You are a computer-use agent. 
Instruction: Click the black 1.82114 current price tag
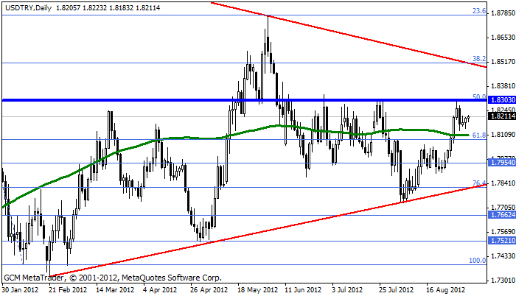502,116
